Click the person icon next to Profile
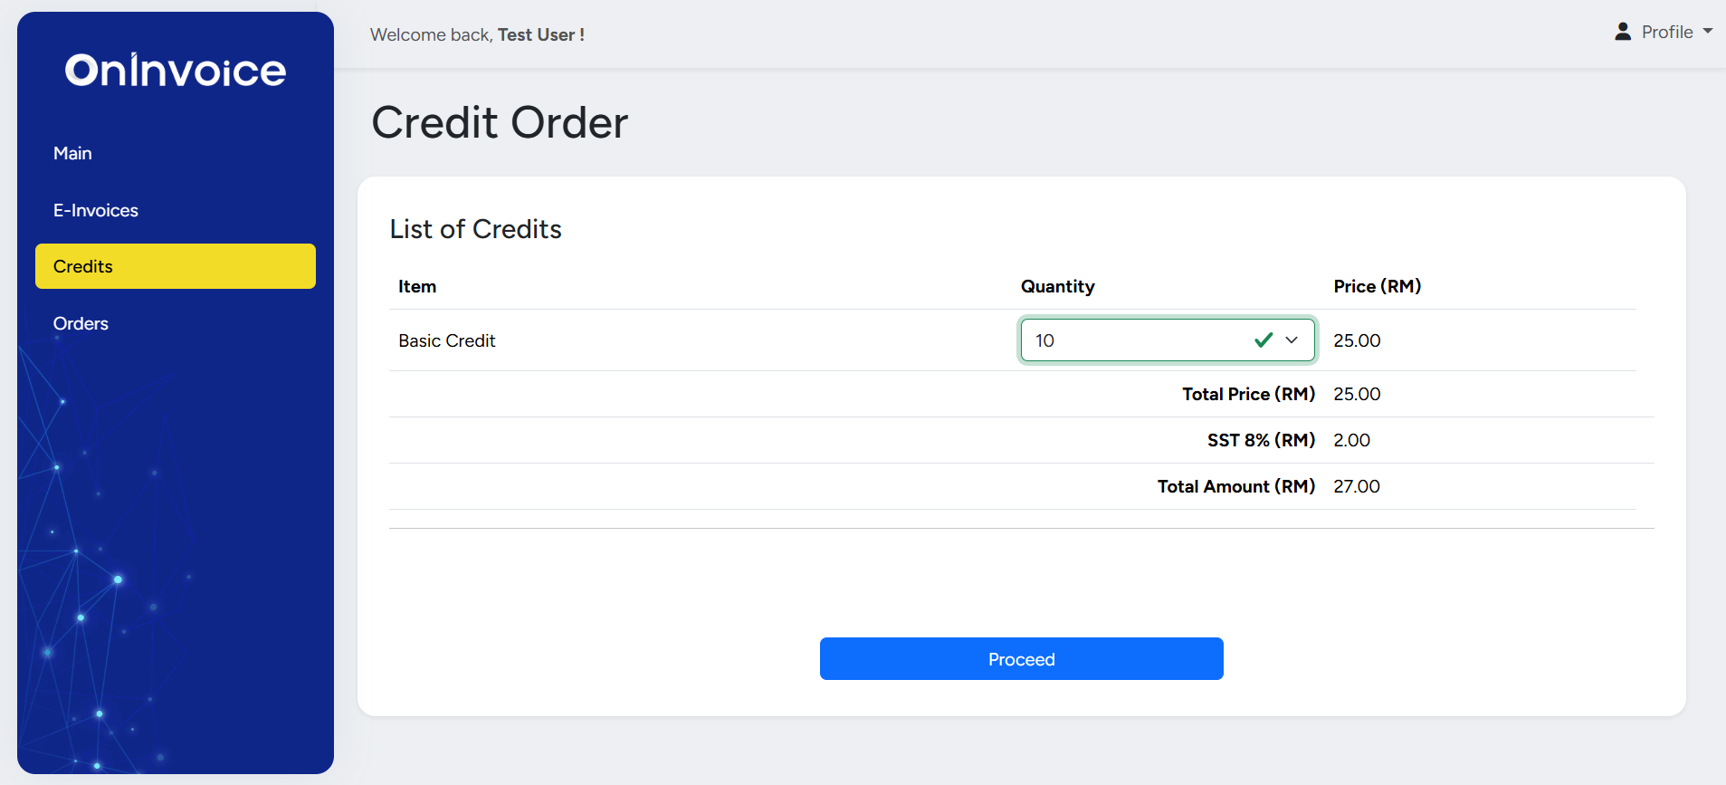This screenshot has height=785, width=1726. 1621,30
